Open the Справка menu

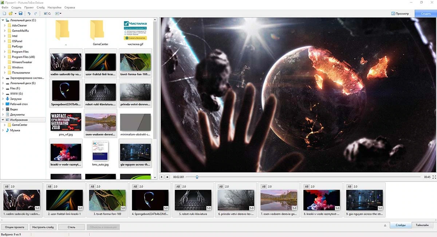pyautogui.click(x=70, y=7)
